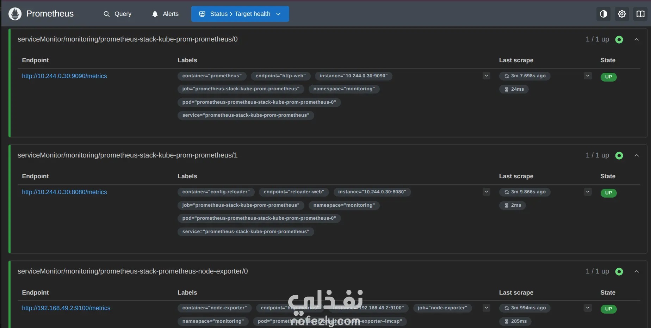Screen dimensions: 651x328
Task: Click UP state badge for 192.168.49.2:9100
Action: (x=608, y=309)
